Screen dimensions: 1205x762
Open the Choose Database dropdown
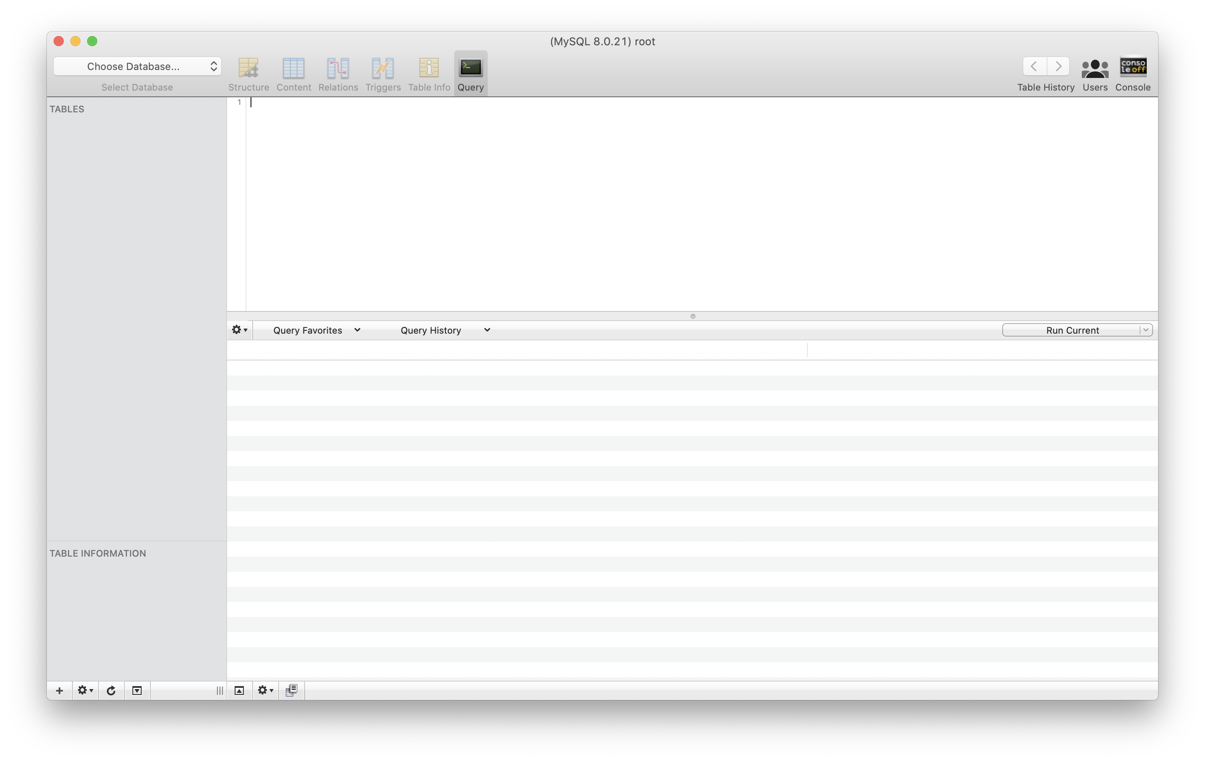pyautogui.click(x=137, y=67)
